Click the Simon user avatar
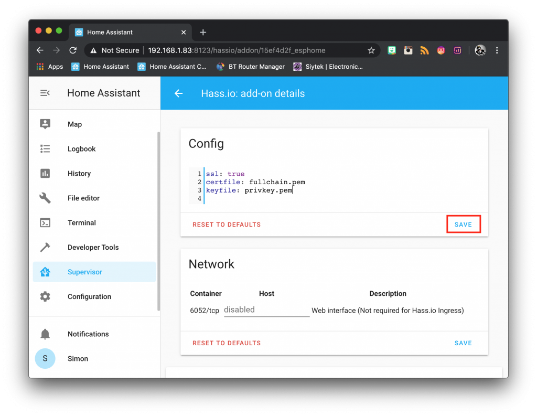 click(45, 358)
